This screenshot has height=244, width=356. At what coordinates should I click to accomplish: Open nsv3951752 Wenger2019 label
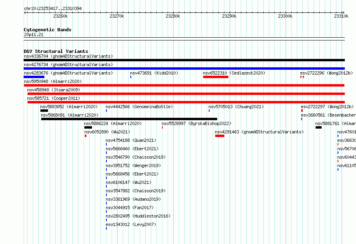click(133, 165)
